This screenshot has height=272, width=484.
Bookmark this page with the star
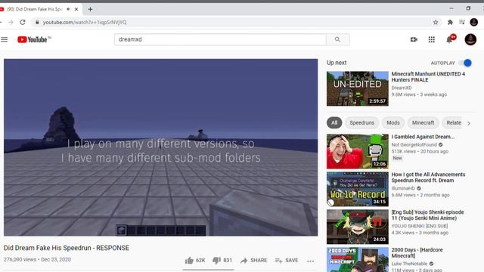pos(436,22)
